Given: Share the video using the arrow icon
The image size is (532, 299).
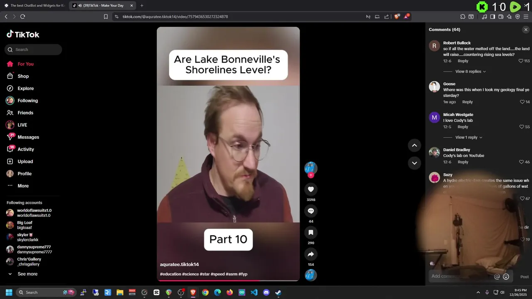Looking at the screenshot, I should pyautogui.click(x=311, y=254).
